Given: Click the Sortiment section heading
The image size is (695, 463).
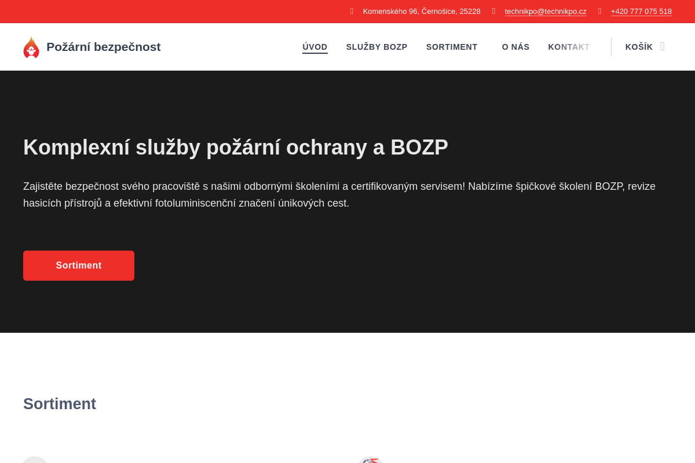Looking at the screenshot, I should coord(60,403).
